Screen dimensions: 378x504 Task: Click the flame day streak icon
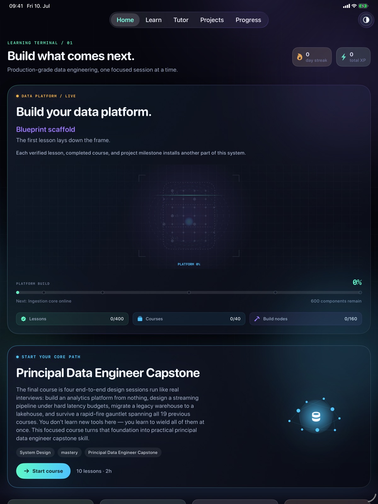coord(300,57)
